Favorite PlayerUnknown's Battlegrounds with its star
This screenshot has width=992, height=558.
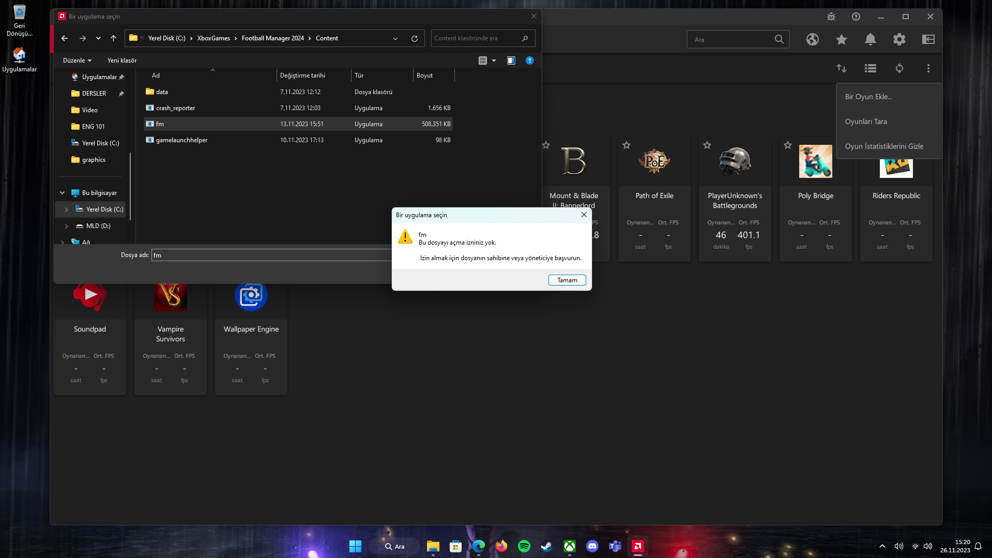coord(707,145)
